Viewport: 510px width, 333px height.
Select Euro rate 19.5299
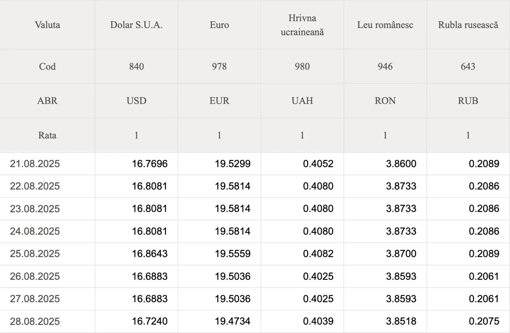[233, 164]
